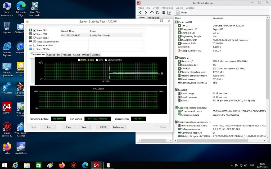
Task: Open Firefox from the taskbar
Action: point(62,165)
